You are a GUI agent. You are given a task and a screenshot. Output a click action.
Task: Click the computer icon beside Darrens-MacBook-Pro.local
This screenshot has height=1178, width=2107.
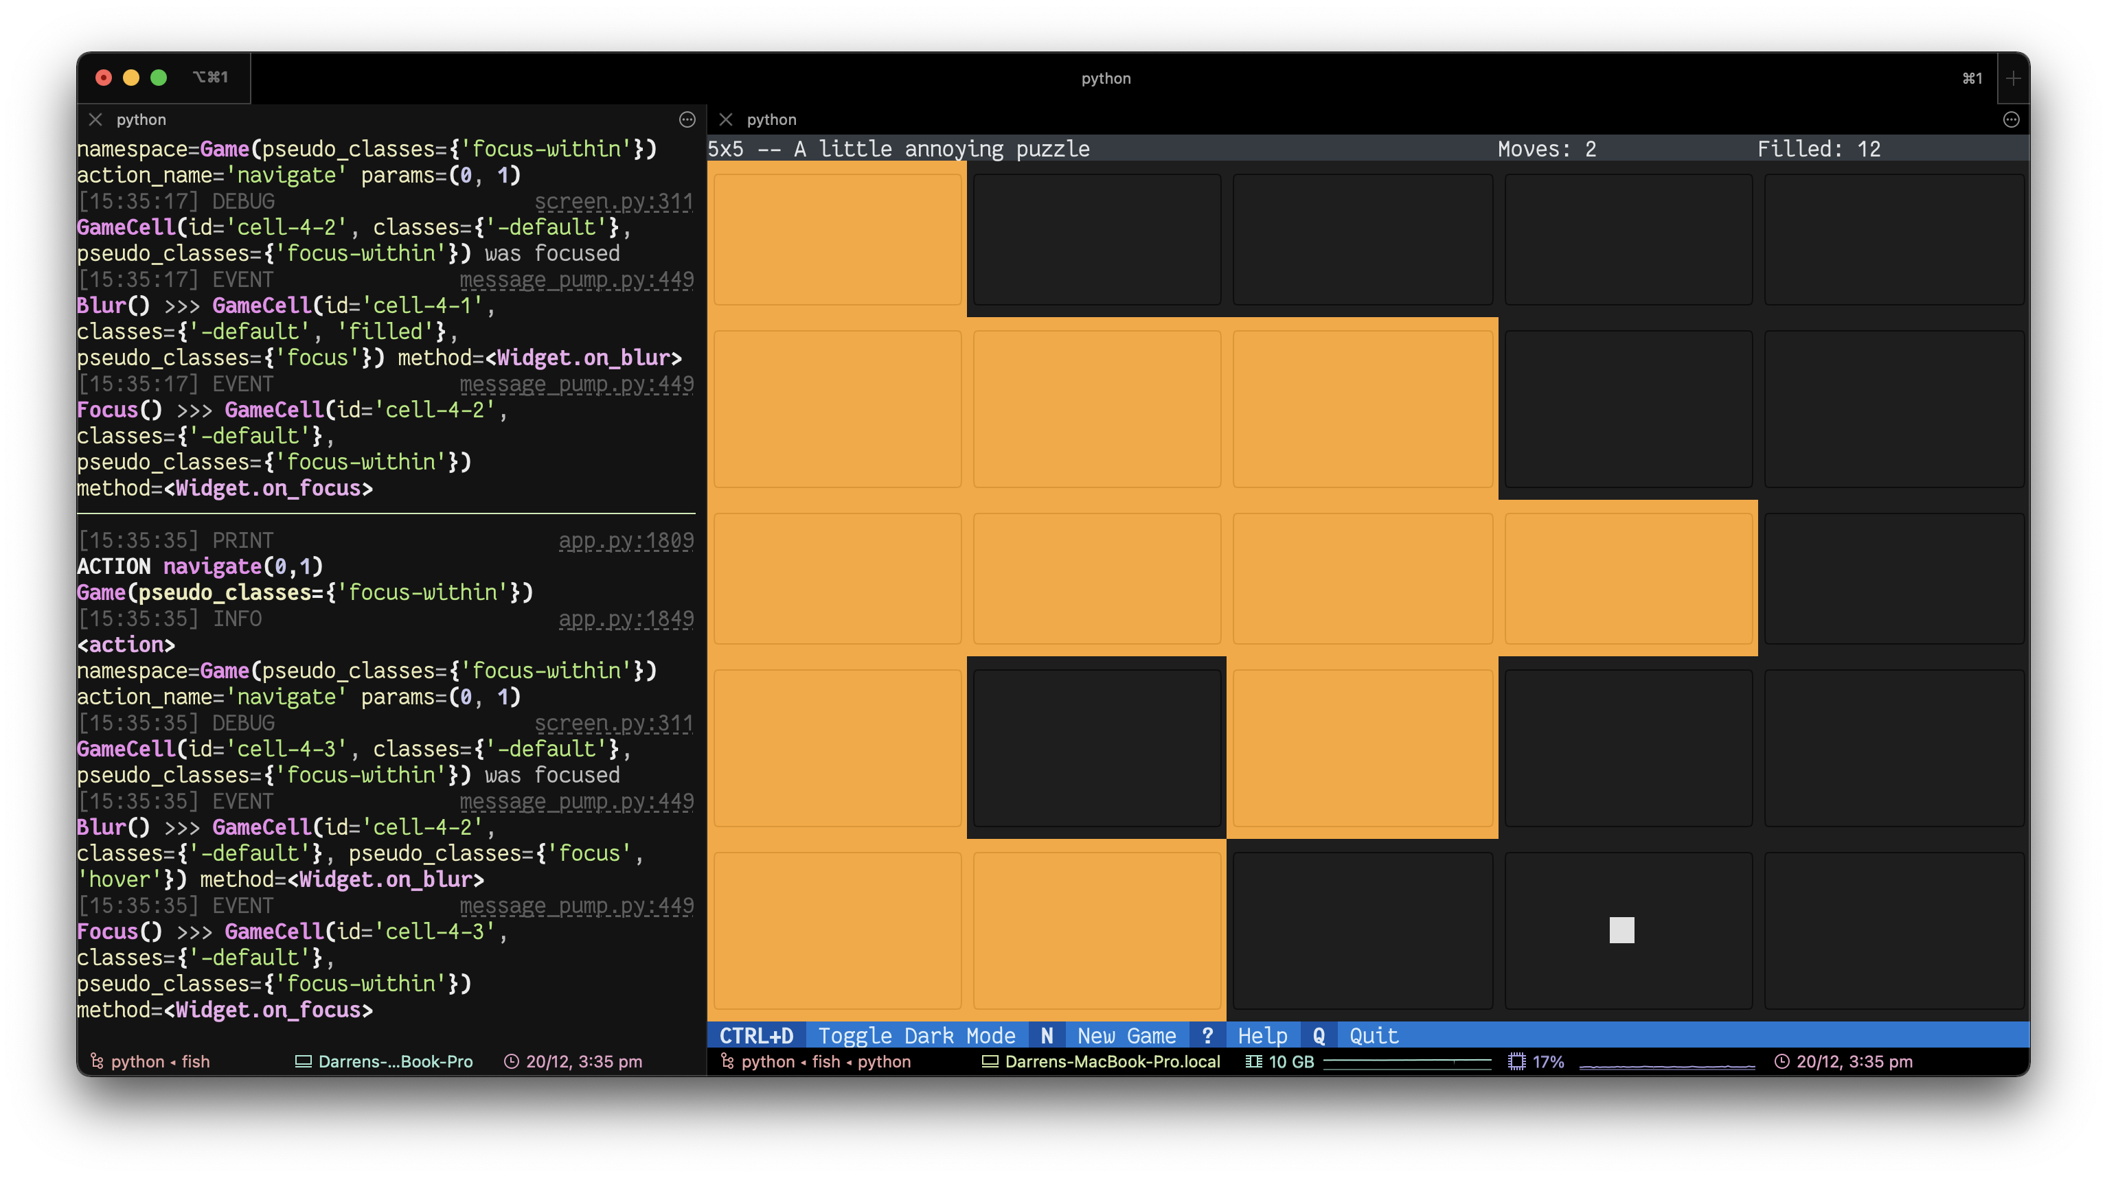(x=990, y=1061)
